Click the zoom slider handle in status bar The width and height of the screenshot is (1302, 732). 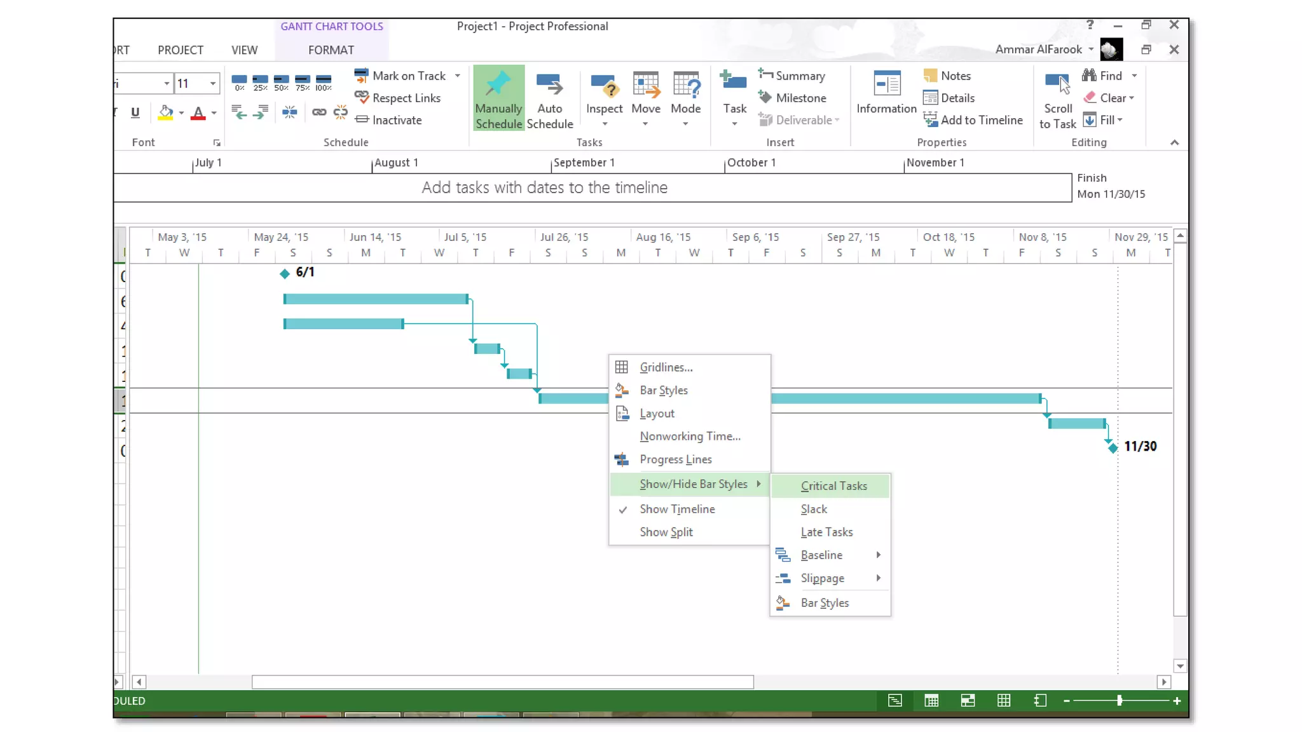point(1120,700)
